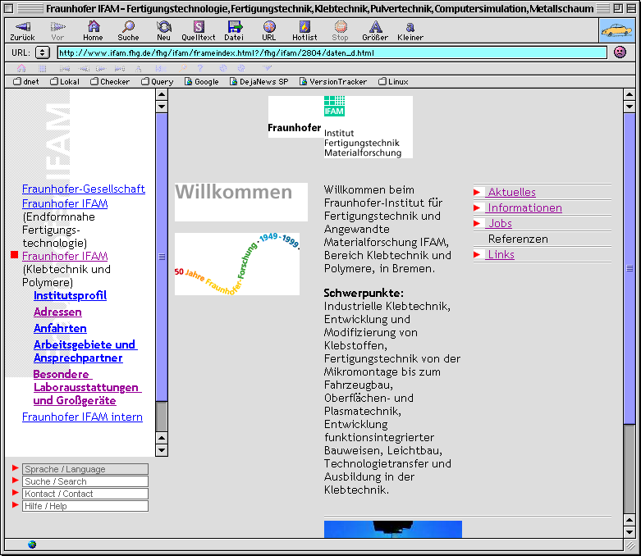Click the Datei save-file icon
This screenshot has width=641, height=556.
tap(234, 31)
